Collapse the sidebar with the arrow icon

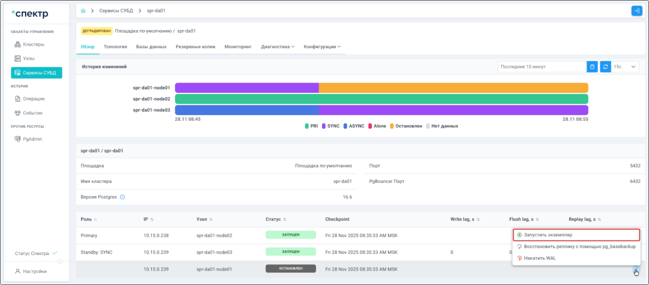tap(60, 262)
